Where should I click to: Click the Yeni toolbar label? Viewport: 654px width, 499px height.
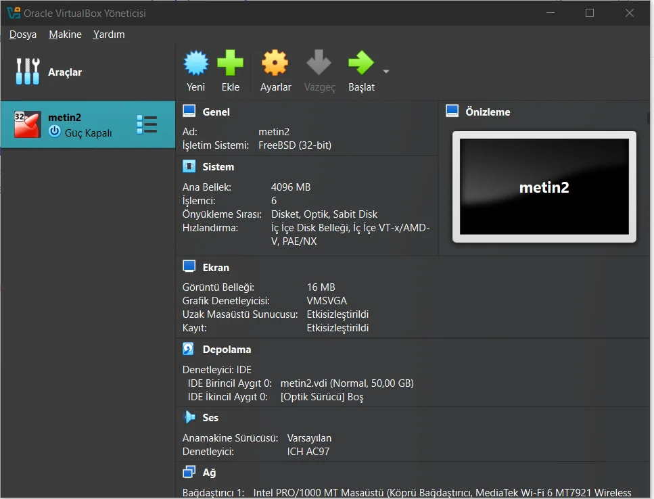click(195, 87)
